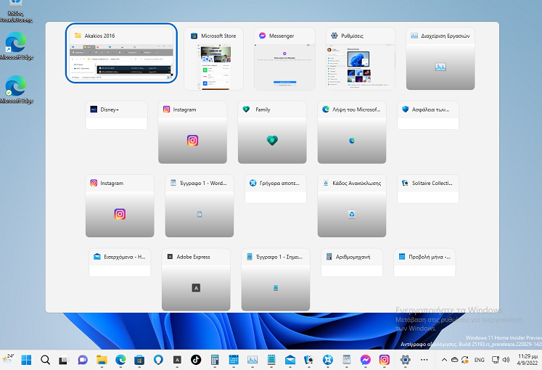Viewport: 542px width, 370px height.
Task: Open Task View from the taskbar
Action: 63,360
